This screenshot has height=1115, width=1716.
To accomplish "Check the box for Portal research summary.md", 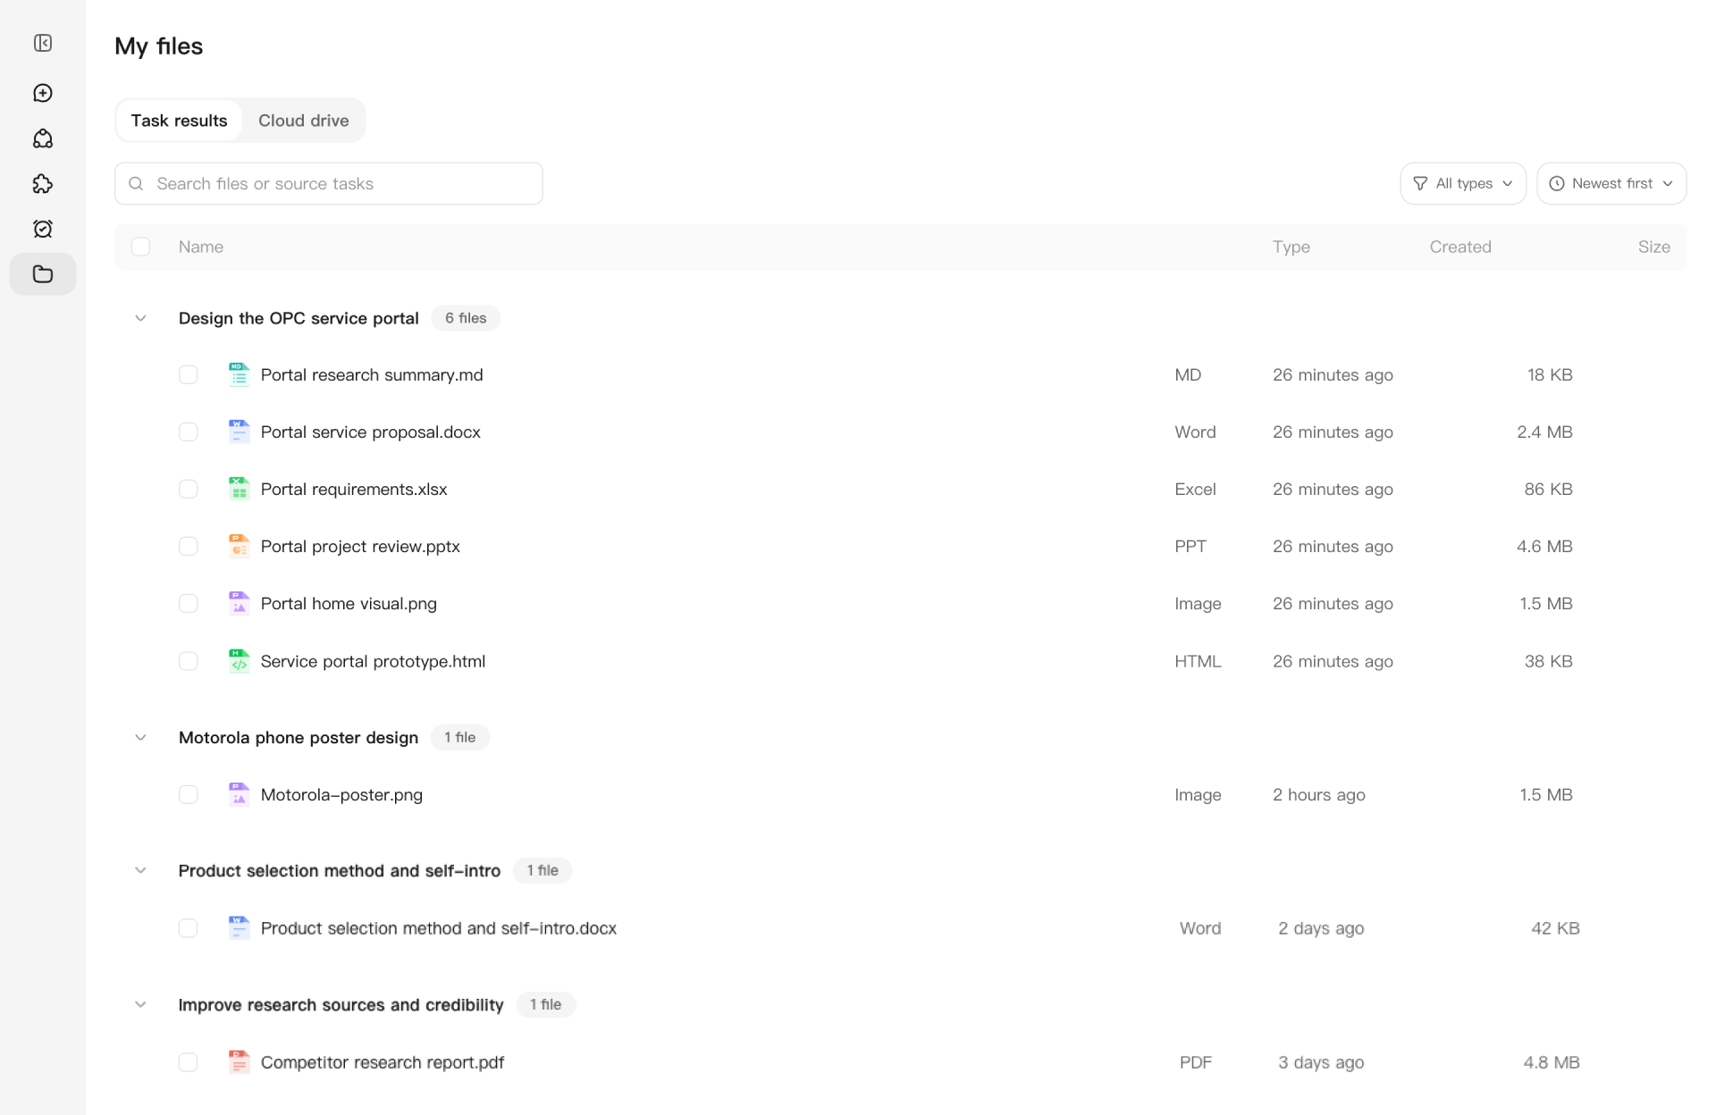I will 188,374.
